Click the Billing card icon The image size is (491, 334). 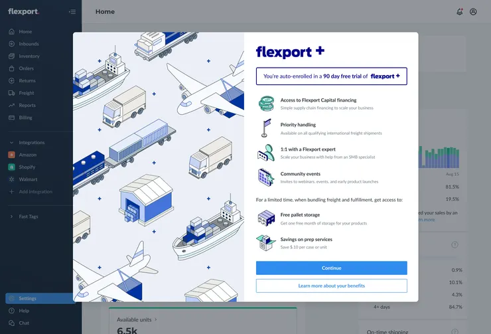click(x=11, y=118)
